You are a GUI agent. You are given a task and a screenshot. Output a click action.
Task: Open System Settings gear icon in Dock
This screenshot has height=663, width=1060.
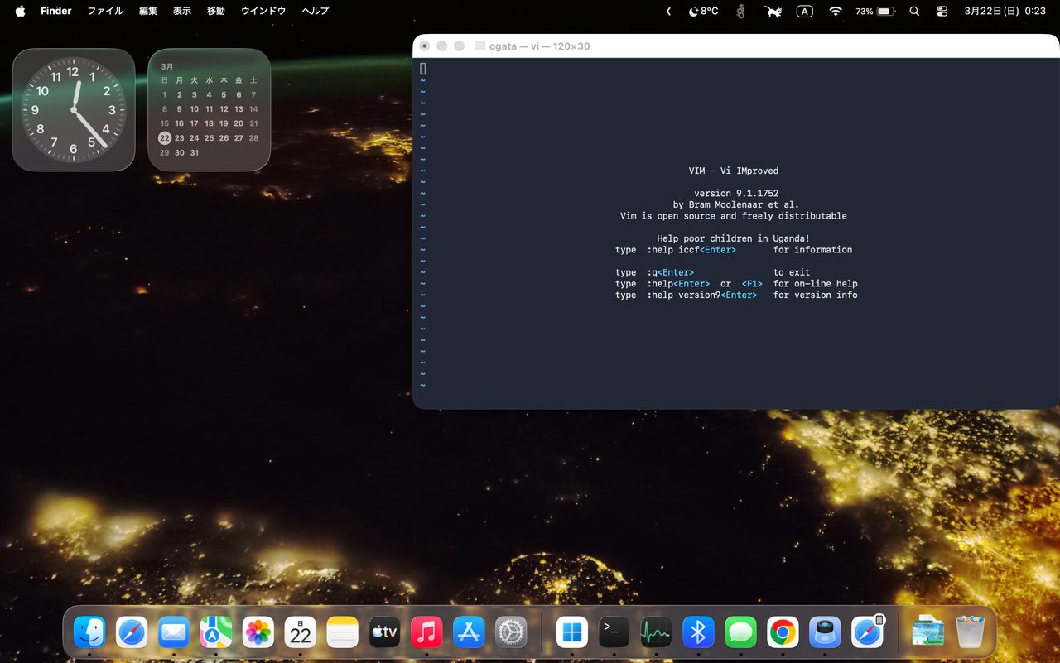(x=511, y=633)
